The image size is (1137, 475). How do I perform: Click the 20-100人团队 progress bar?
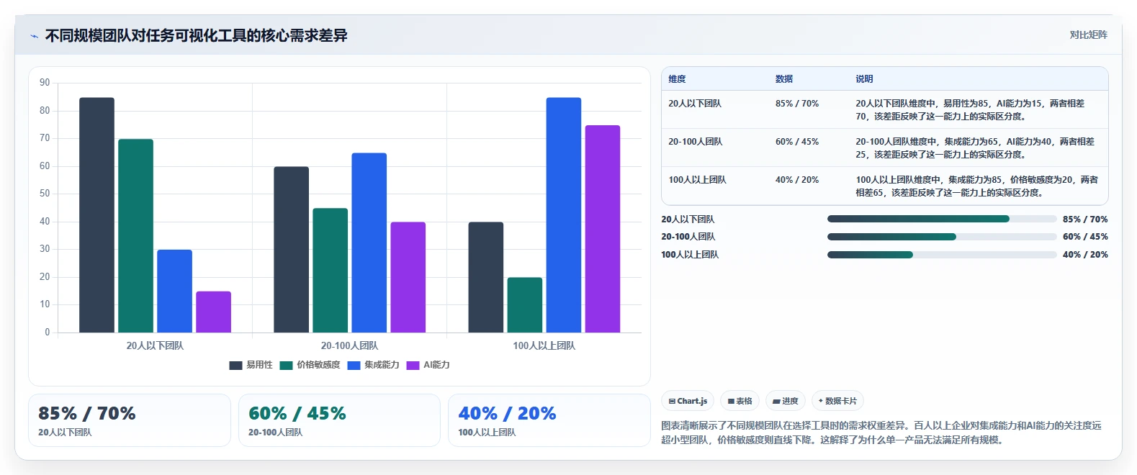[x=942, y=237]
